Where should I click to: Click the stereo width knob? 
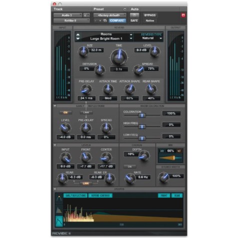(163, 177)
